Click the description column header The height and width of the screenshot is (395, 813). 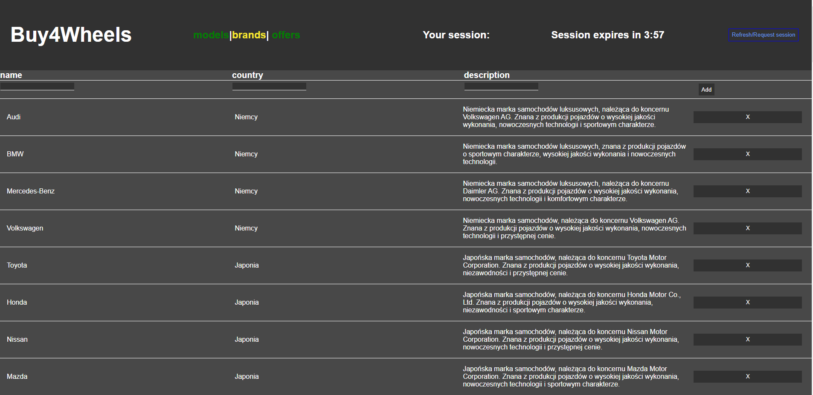[487, 75]
